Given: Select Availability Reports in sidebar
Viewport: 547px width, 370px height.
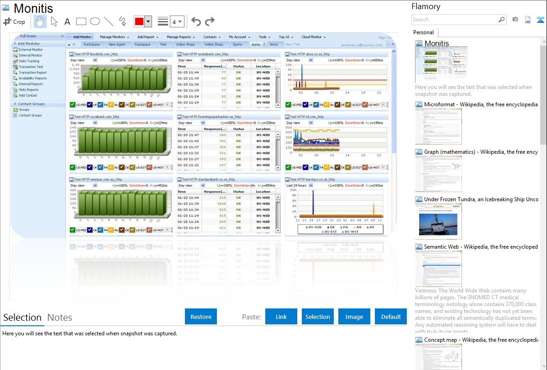Looking at the screenshot, I should click(32, 78).
